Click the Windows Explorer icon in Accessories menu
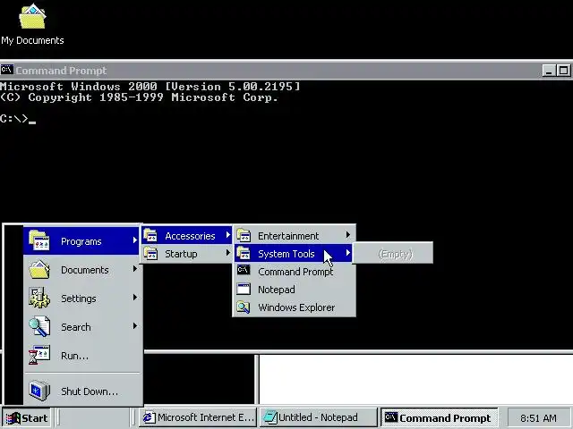The height and width of the screenshot is (429, 573). click(244, 307)
